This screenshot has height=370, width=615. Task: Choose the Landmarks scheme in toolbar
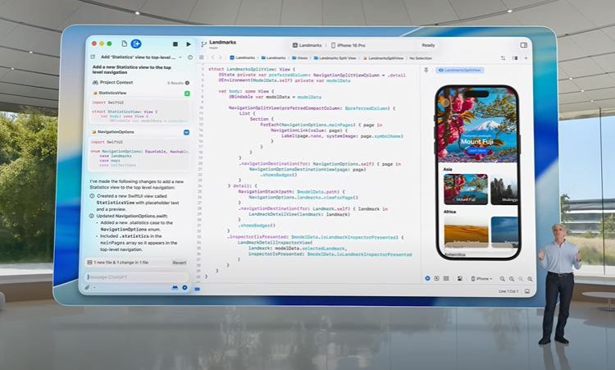pyautogui.click(x=307, y=45)
